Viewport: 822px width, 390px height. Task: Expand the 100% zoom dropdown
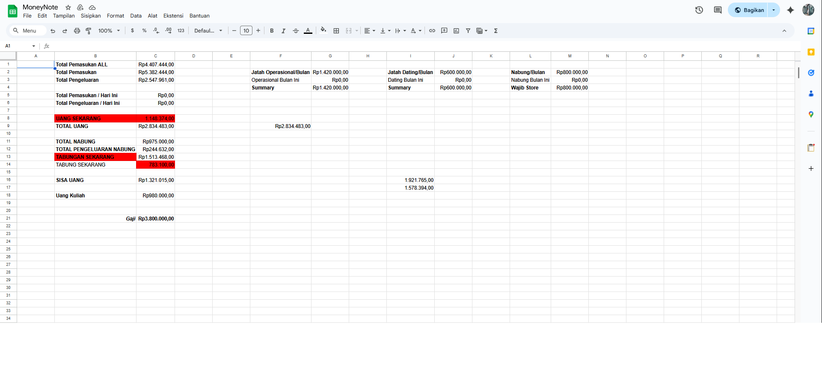pyautogui.click(x=109, y=31)
